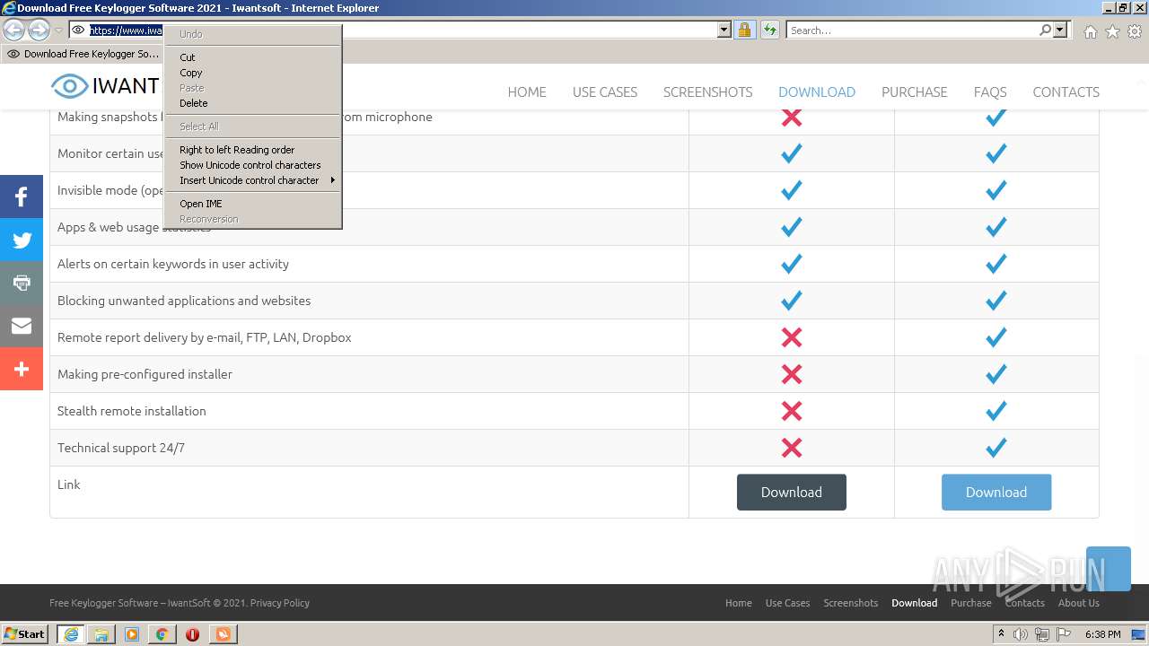Click the Iwantsoft eye logo
The height and width of the screenshot is (646, 1149).
point(69,86)
